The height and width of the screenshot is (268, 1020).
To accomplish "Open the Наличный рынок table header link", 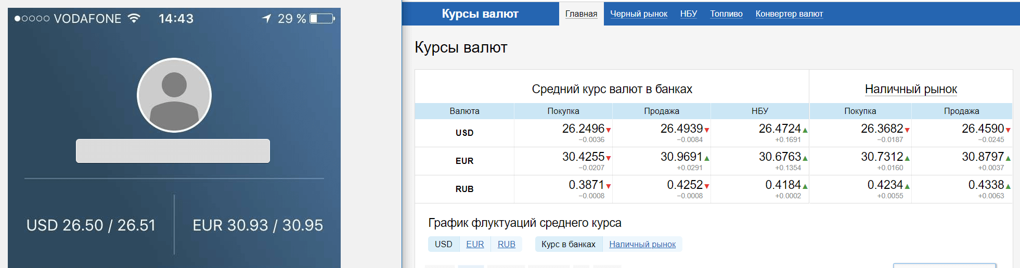I will (911, 89).
